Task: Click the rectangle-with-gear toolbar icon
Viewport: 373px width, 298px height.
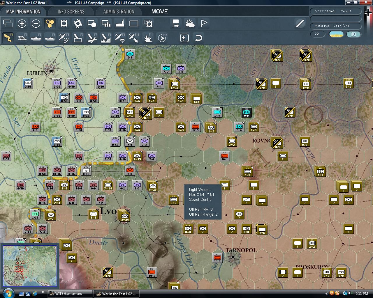Action: pyautogui.click(x=148, y=23)
